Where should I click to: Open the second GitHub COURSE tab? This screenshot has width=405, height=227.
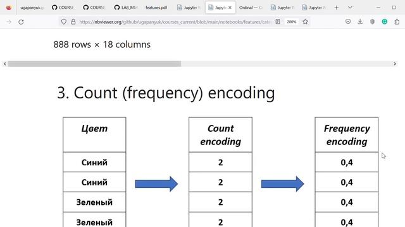click(x=94, y=8)
